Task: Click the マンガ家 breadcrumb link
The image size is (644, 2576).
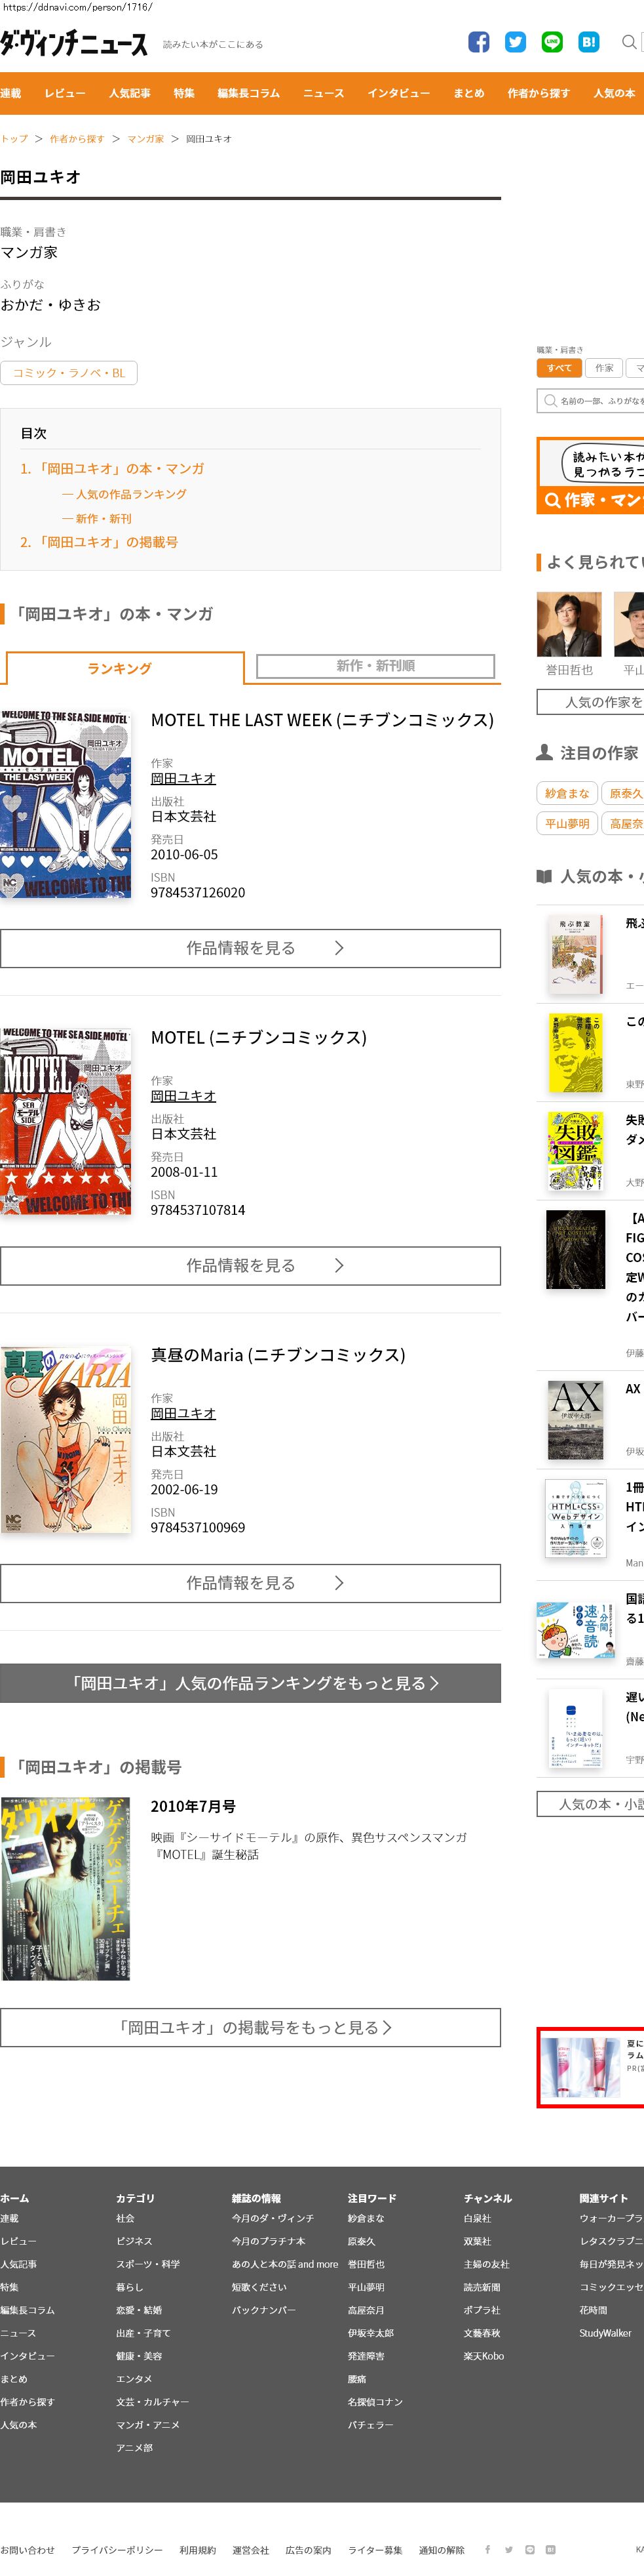Action: 146,139
